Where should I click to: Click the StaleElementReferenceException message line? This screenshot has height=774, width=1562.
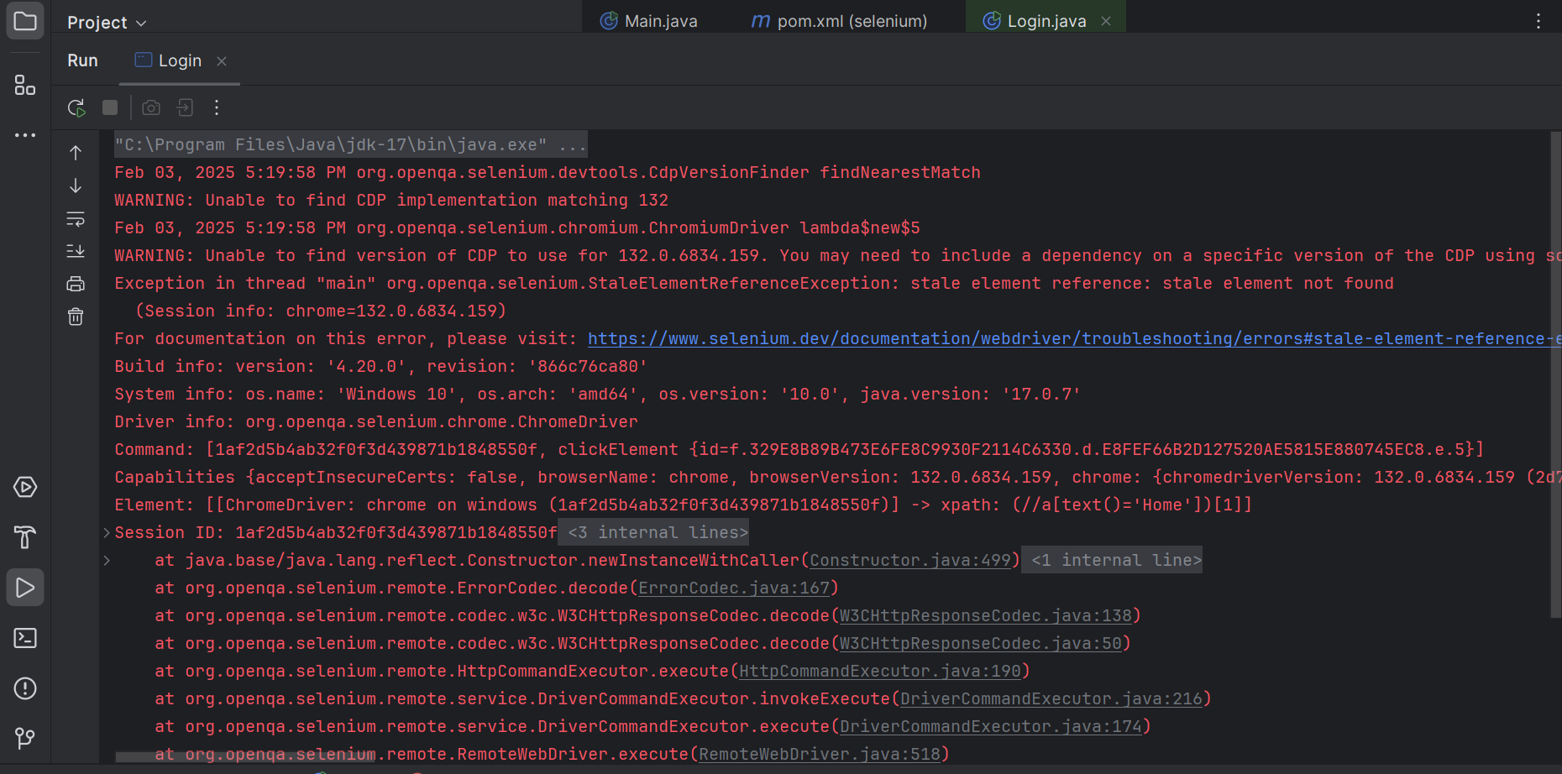tap(754, 283)
